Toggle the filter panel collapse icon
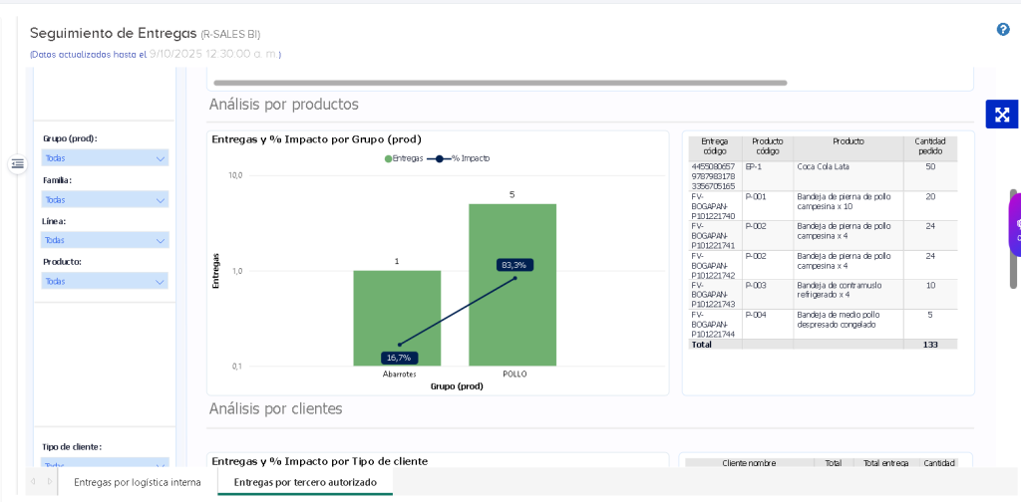This screenshot has height=502, width=1021. coord(18,164)
